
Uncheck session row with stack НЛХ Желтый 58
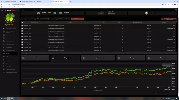pos(22,48)
